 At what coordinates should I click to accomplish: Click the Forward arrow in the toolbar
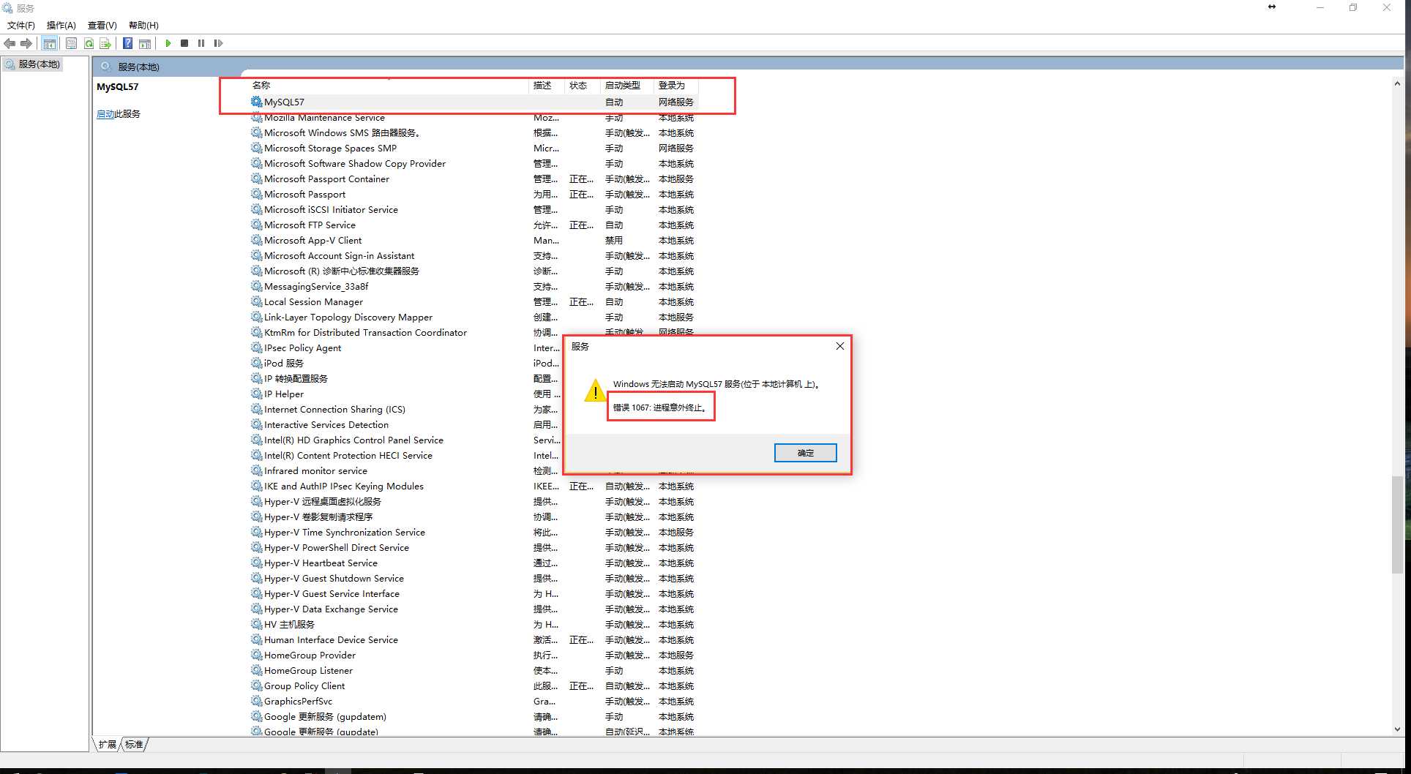click(x=27, y=43)
